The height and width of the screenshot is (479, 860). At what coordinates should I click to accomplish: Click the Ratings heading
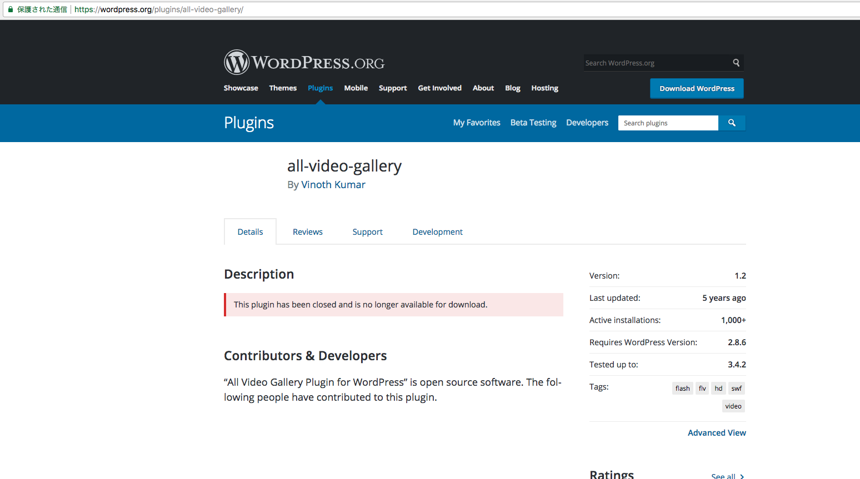(612, 474)
